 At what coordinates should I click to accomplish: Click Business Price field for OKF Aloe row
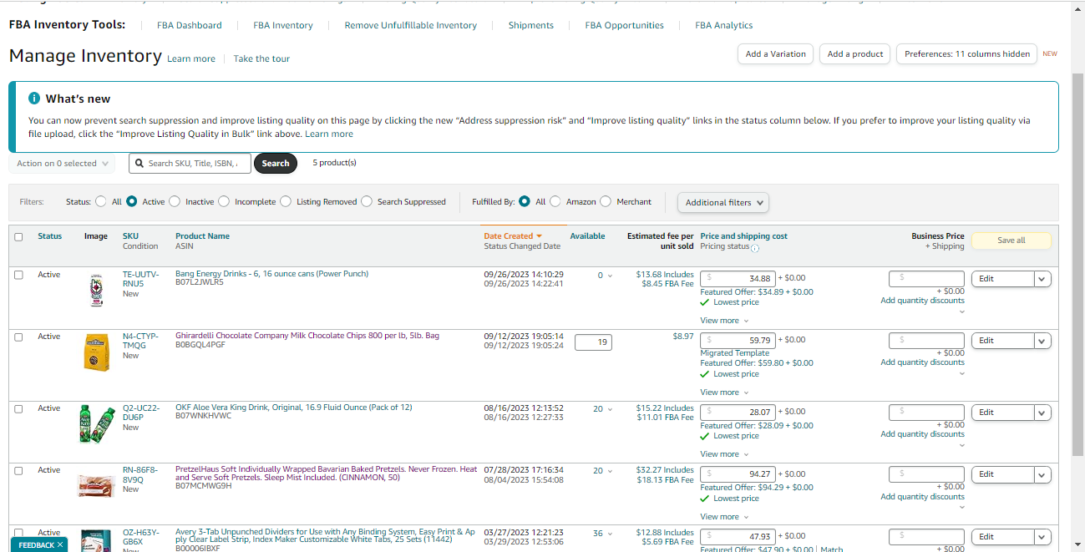click(926, 412)
